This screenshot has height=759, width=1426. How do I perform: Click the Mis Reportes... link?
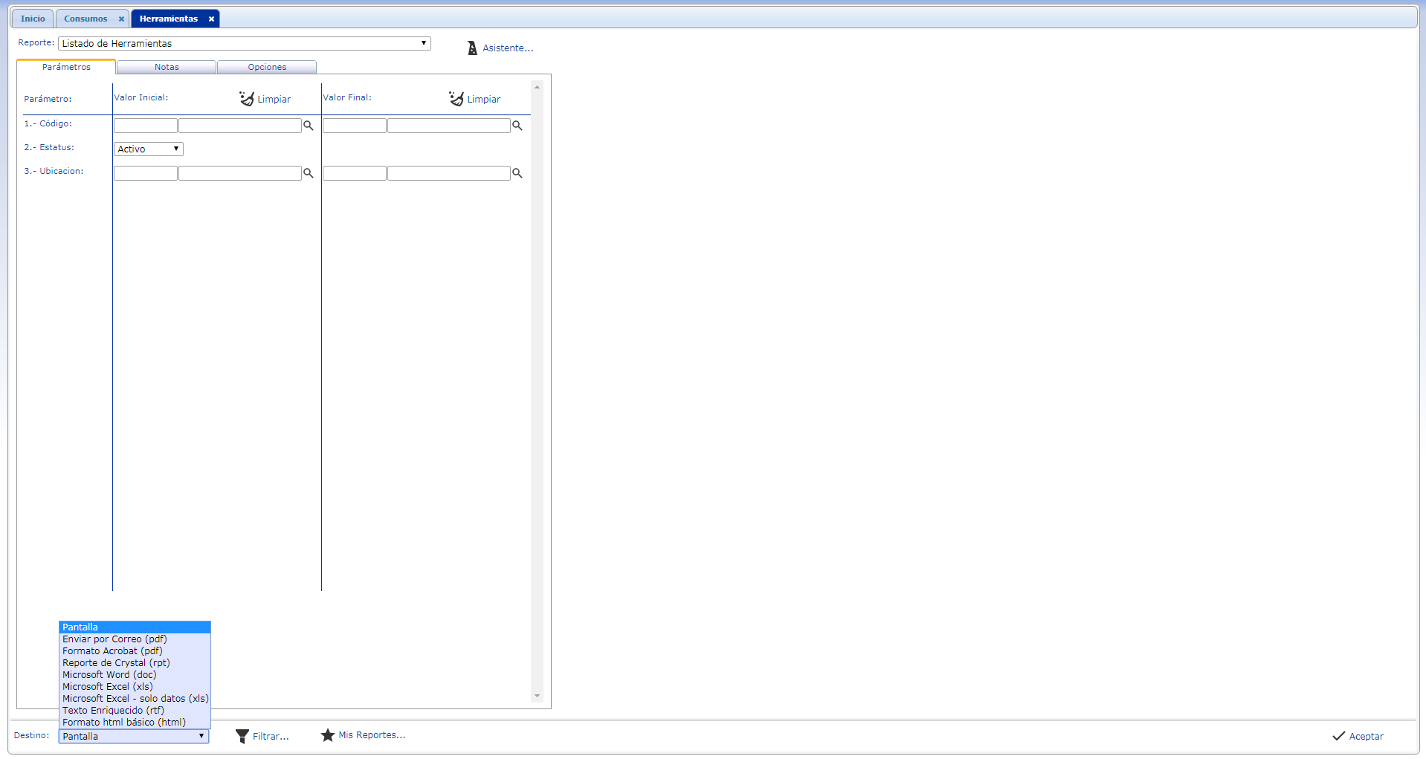point(372,735)
